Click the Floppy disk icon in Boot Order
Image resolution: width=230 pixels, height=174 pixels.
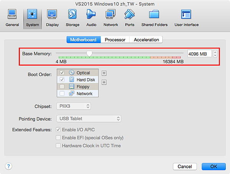pos(72,86)
